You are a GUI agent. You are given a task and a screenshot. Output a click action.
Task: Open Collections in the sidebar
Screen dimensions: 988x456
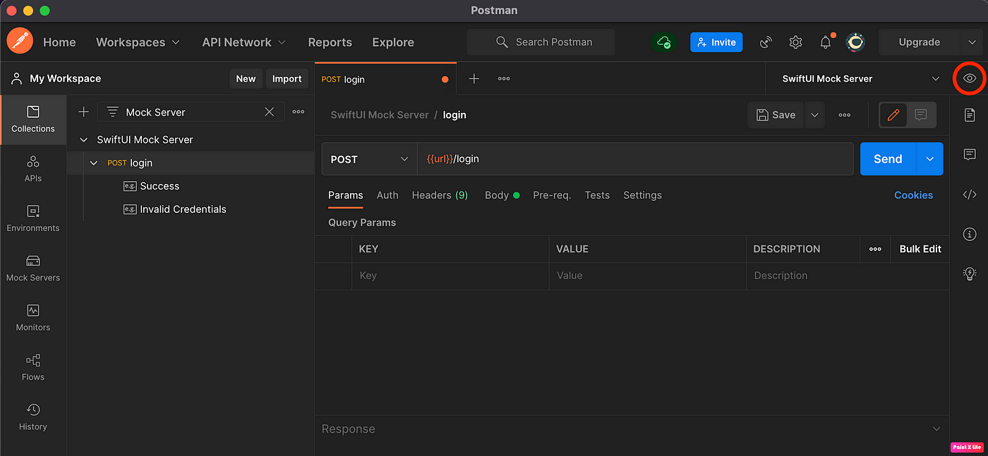pos(33,119)
